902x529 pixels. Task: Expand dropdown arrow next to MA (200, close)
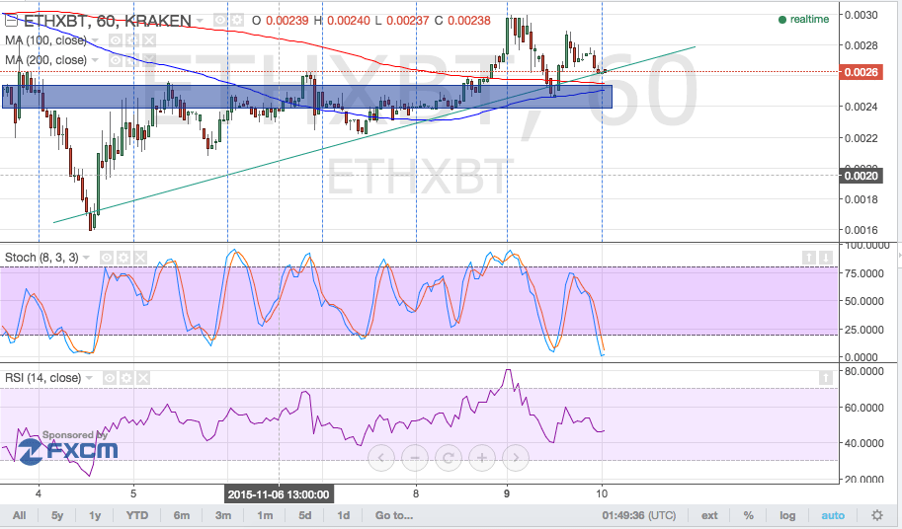[96, 60]
